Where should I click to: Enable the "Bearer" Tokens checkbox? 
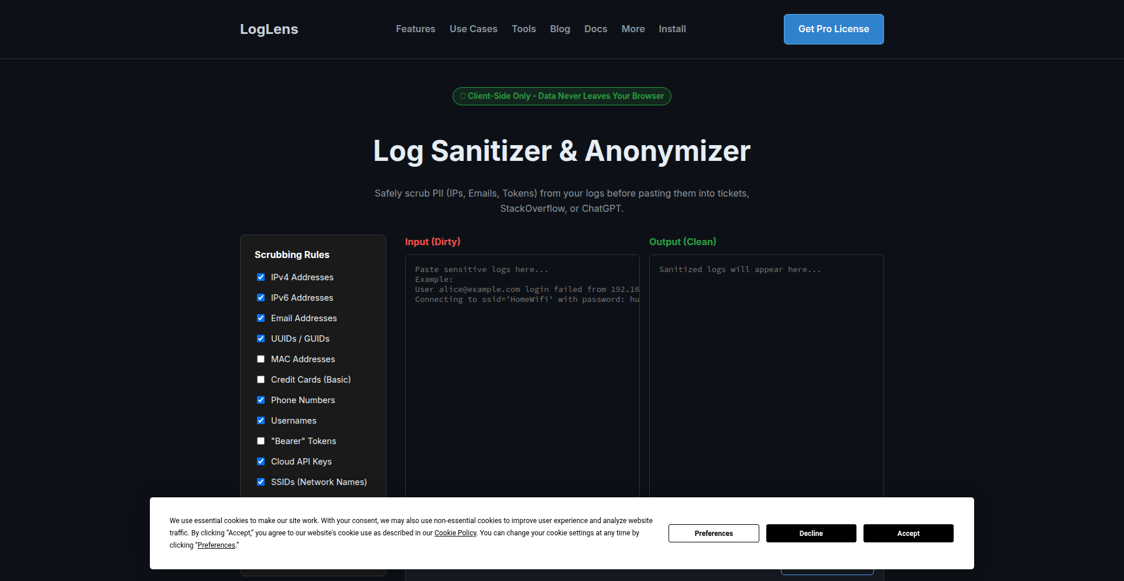(261, 441)
